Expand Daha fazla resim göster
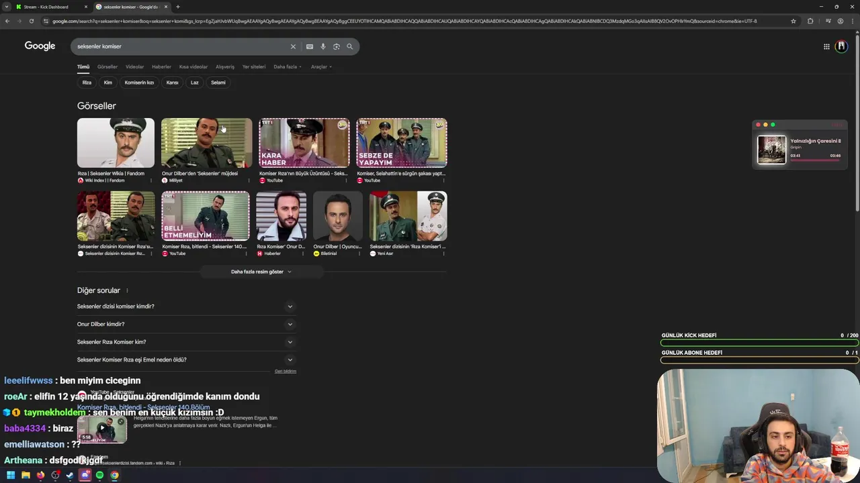 [x=261, y=272]
